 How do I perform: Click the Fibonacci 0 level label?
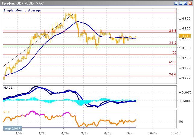point(175,11)
